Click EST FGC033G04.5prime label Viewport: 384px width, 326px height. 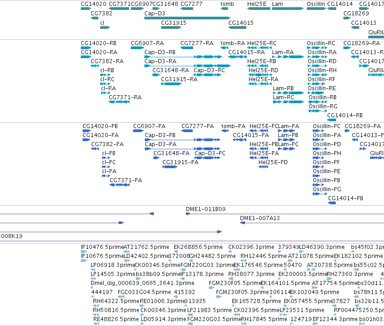point(144,292)
